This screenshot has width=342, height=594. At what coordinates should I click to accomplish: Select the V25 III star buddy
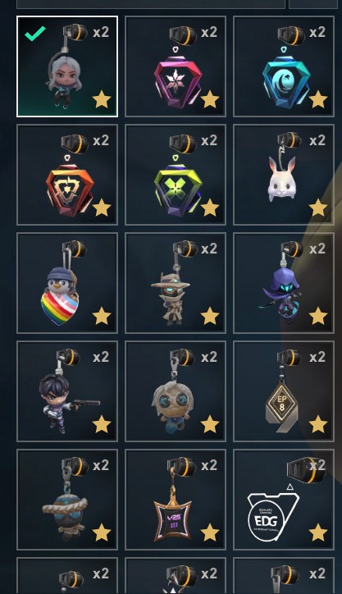point(176,500)
